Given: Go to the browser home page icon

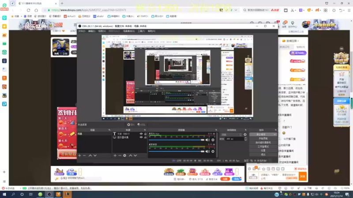Looking at the screenshot, I should click(x=36, y=10).
